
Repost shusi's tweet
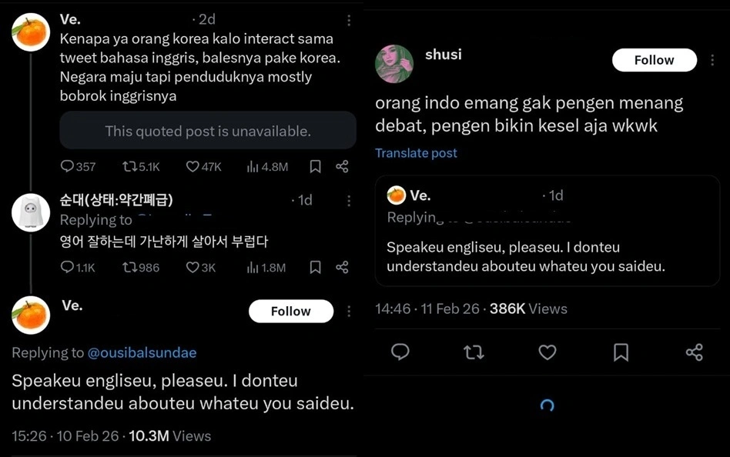pos(474,352)
